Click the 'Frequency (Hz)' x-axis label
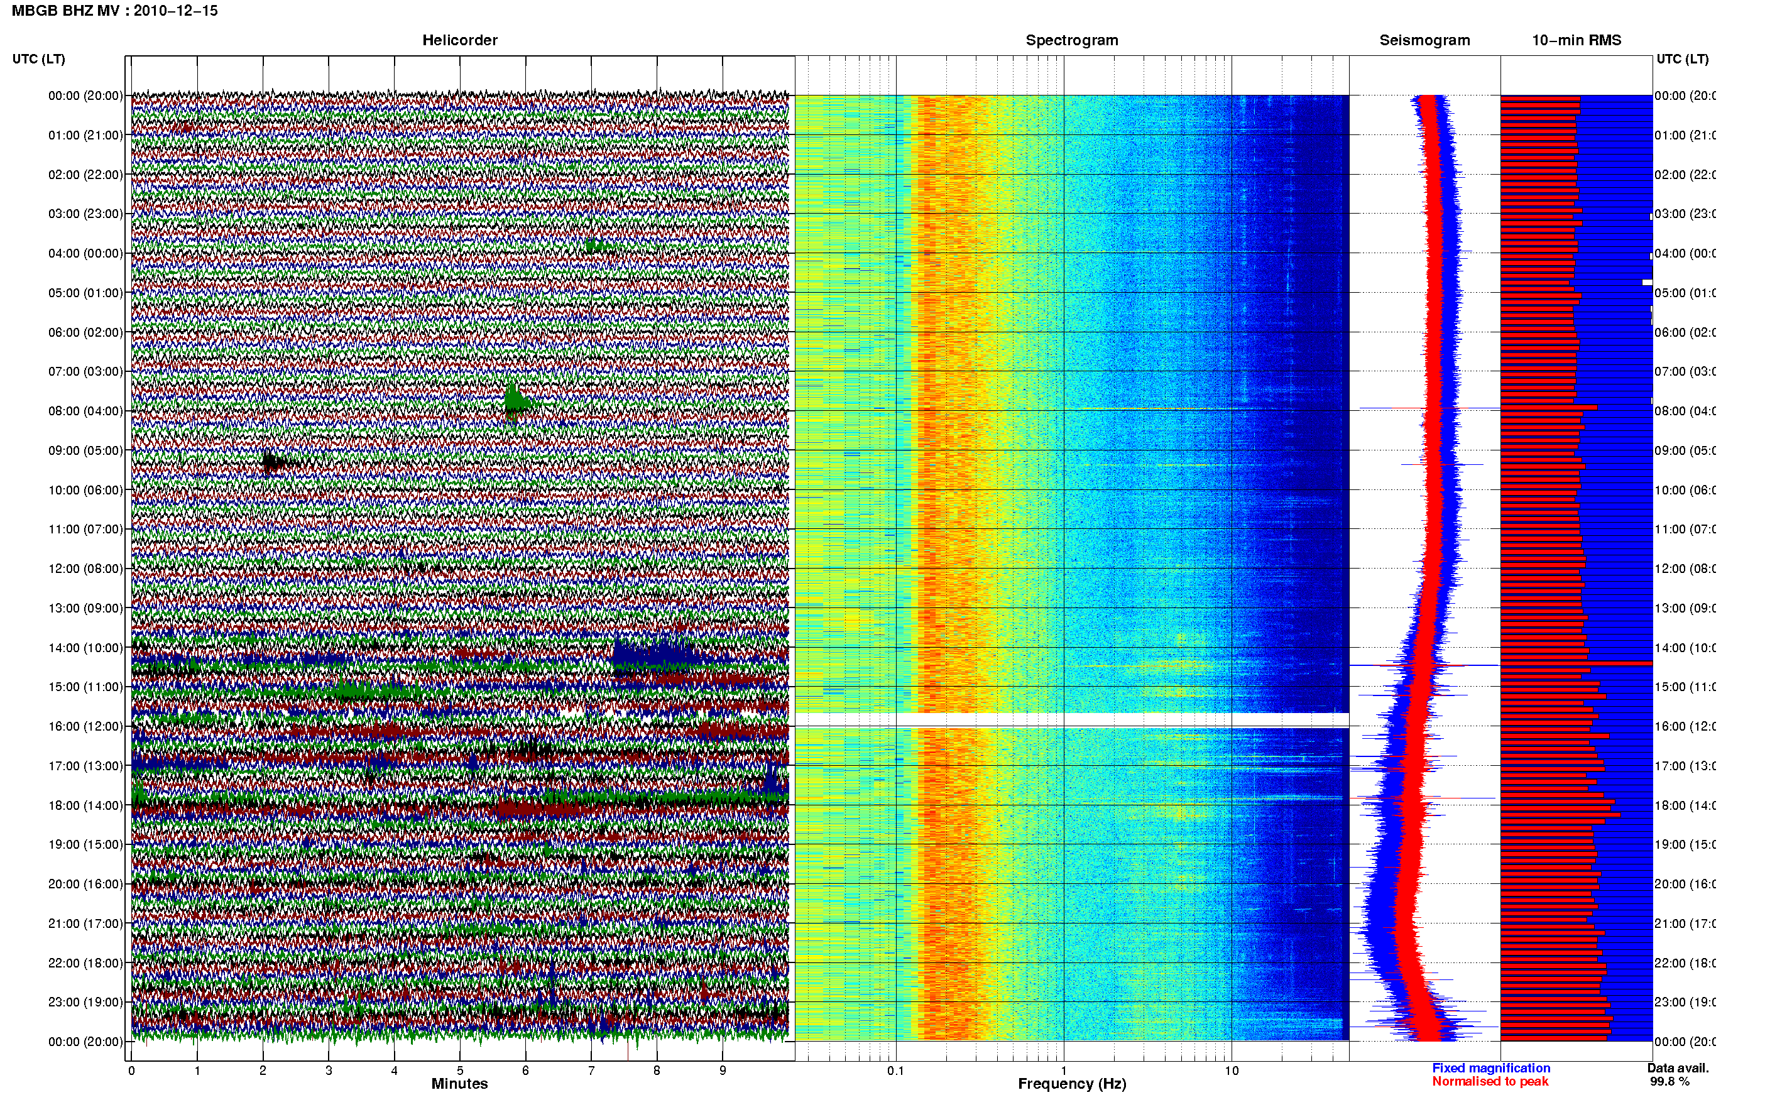The image size is (1787, 1117). tap(1072, 1084)
